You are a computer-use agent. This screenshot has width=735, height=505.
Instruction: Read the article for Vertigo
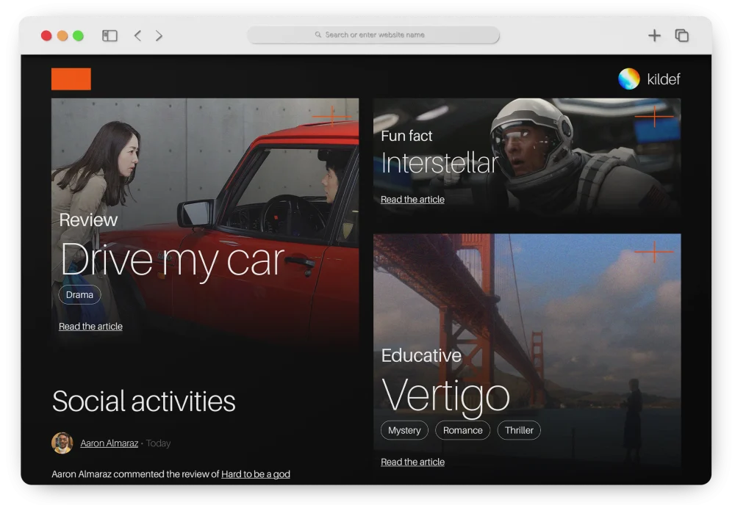(412, 462)
